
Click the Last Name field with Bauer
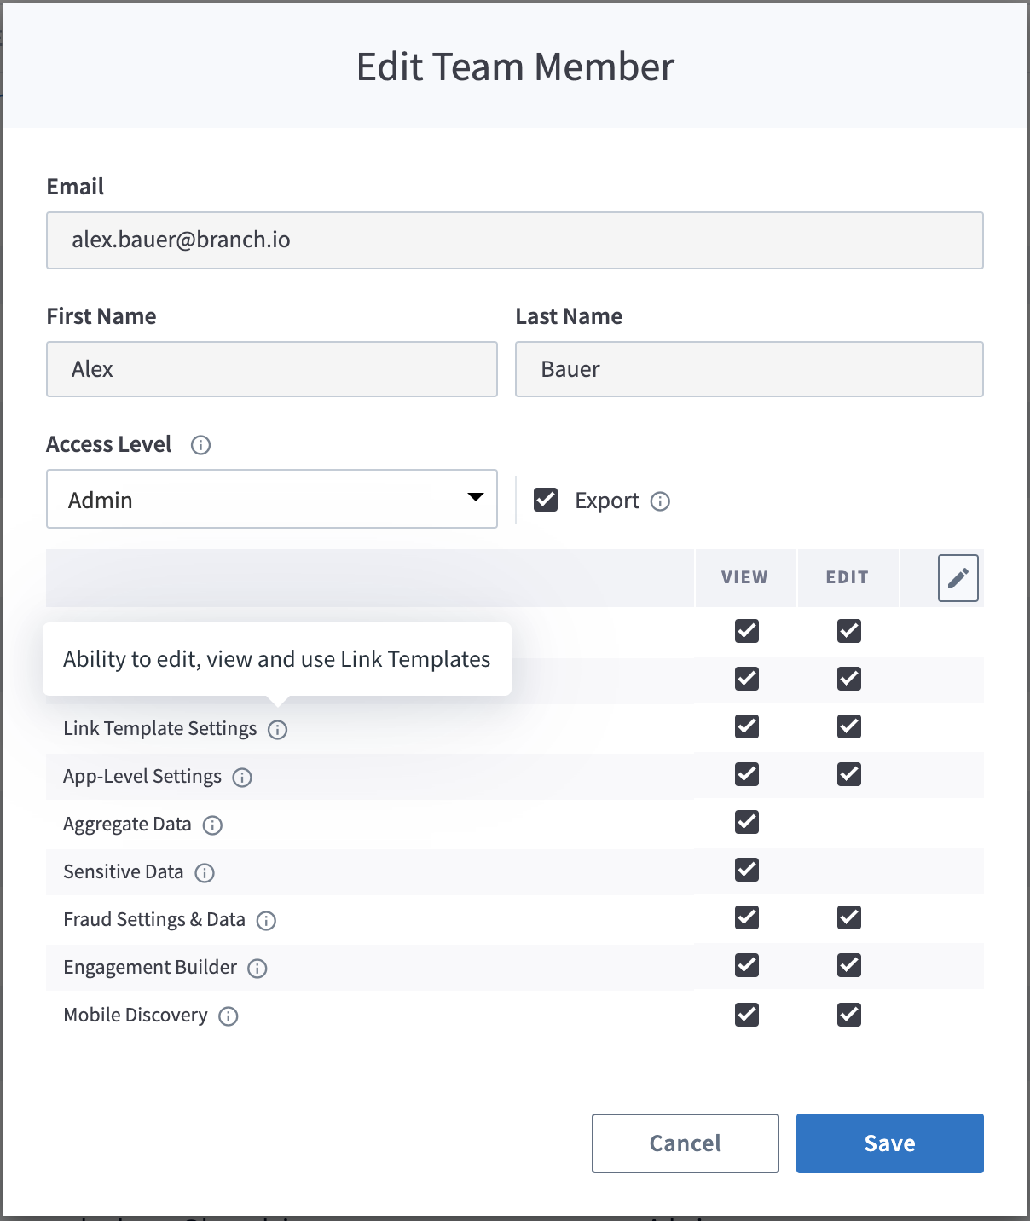(749, 369)
